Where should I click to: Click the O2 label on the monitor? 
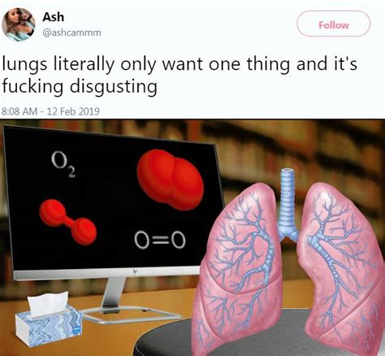point(63,163)
